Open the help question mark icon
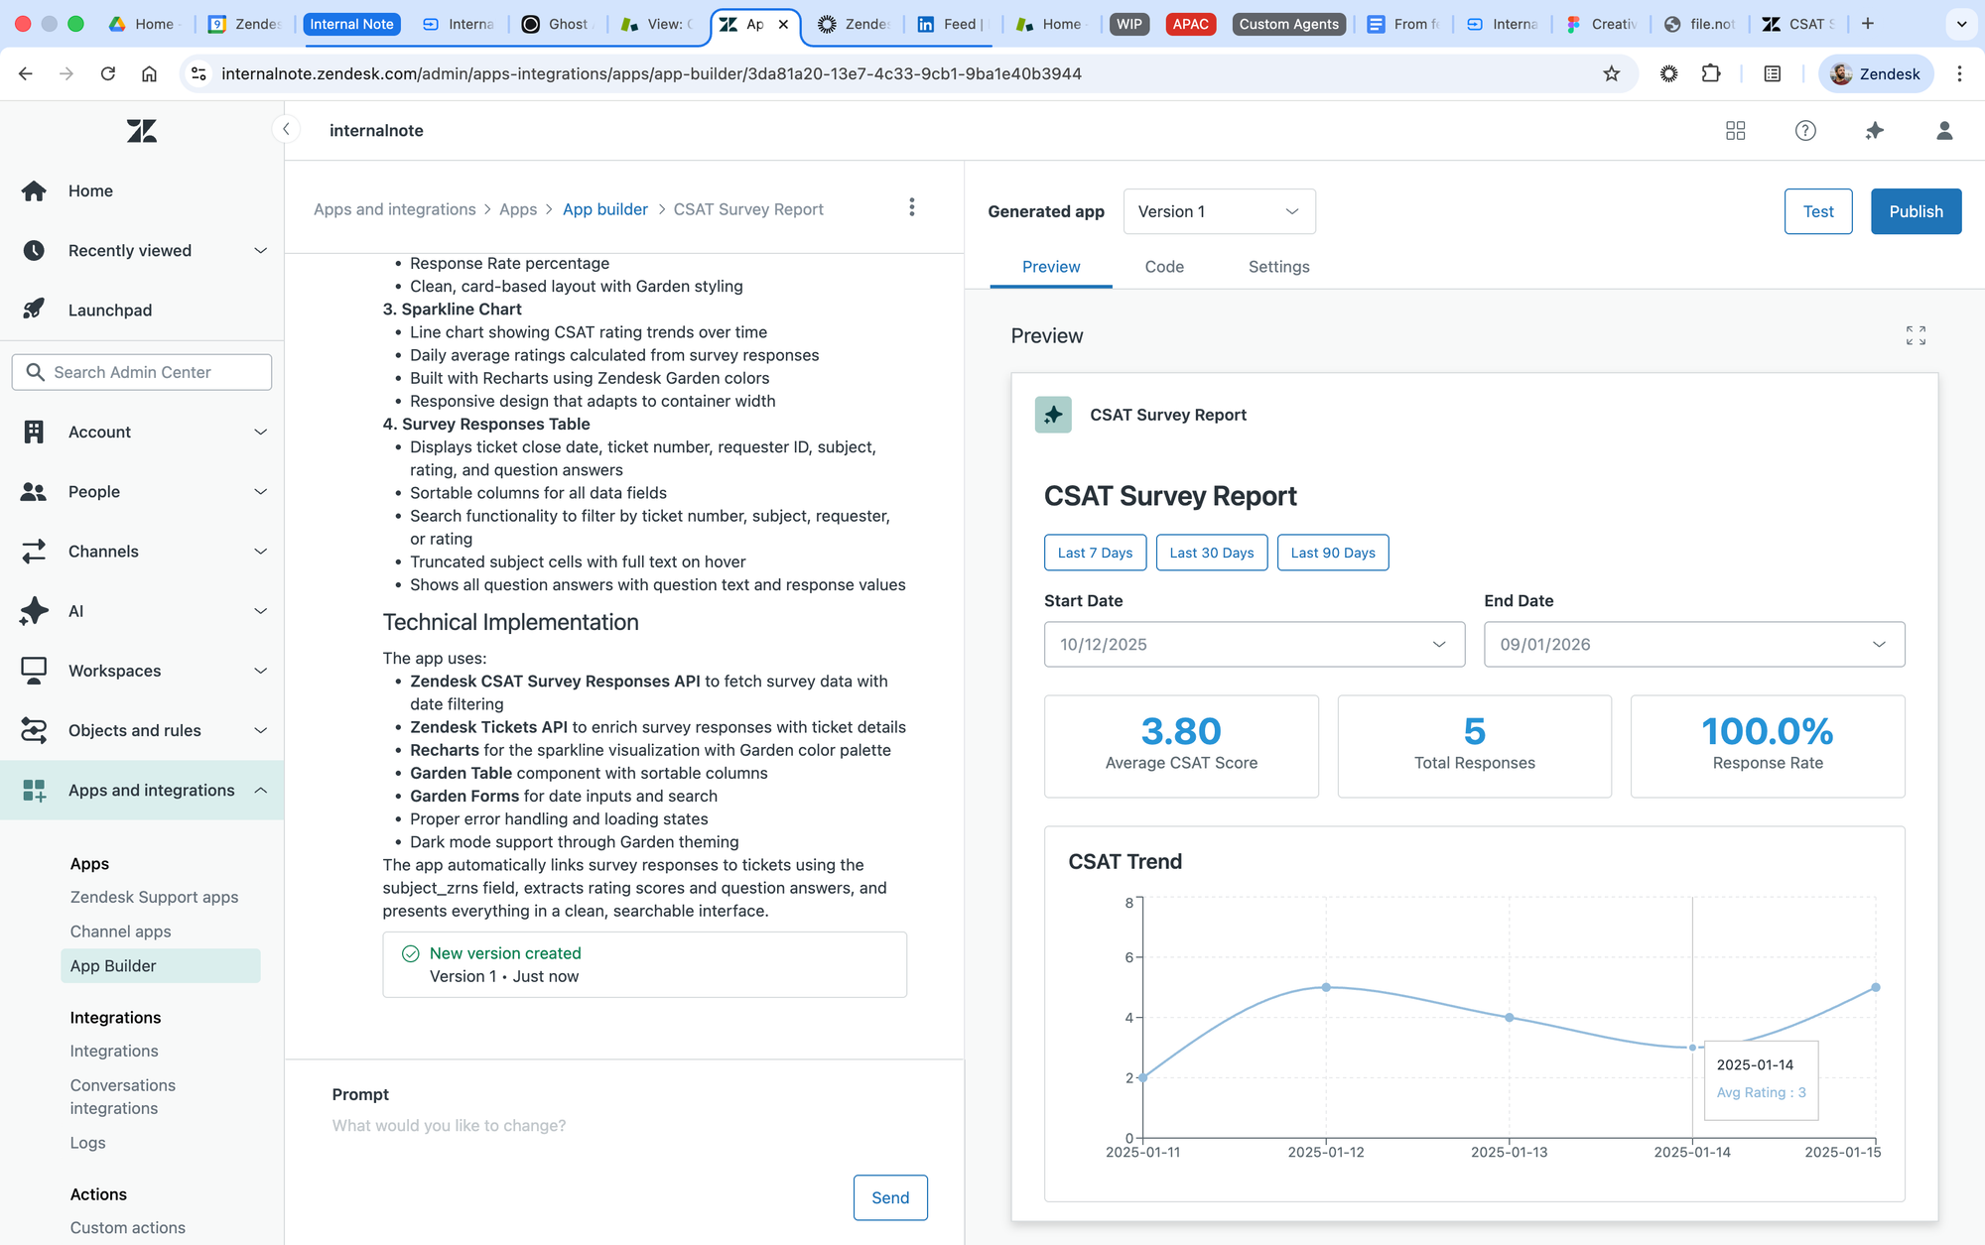This screenshot has height=1245, width=1985. (1805, 131)
